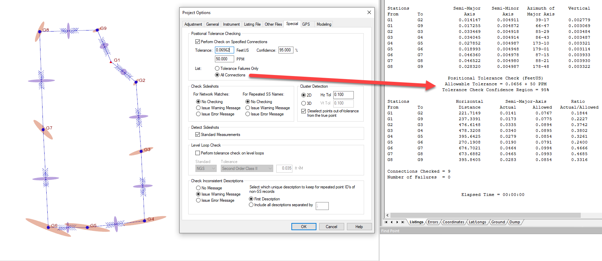Select station G3 point in network plot
602x261 pixels.
click(x=141, y=151)
